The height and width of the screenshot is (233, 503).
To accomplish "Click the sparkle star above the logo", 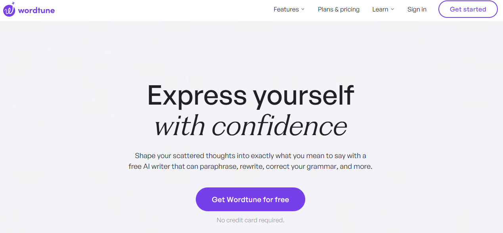I will tap(13, 4).
